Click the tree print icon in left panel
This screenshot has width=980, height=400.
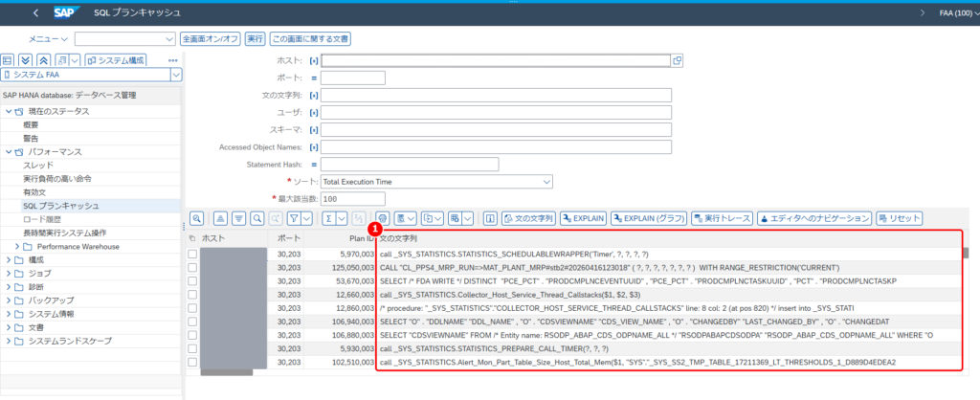(62, 60)
